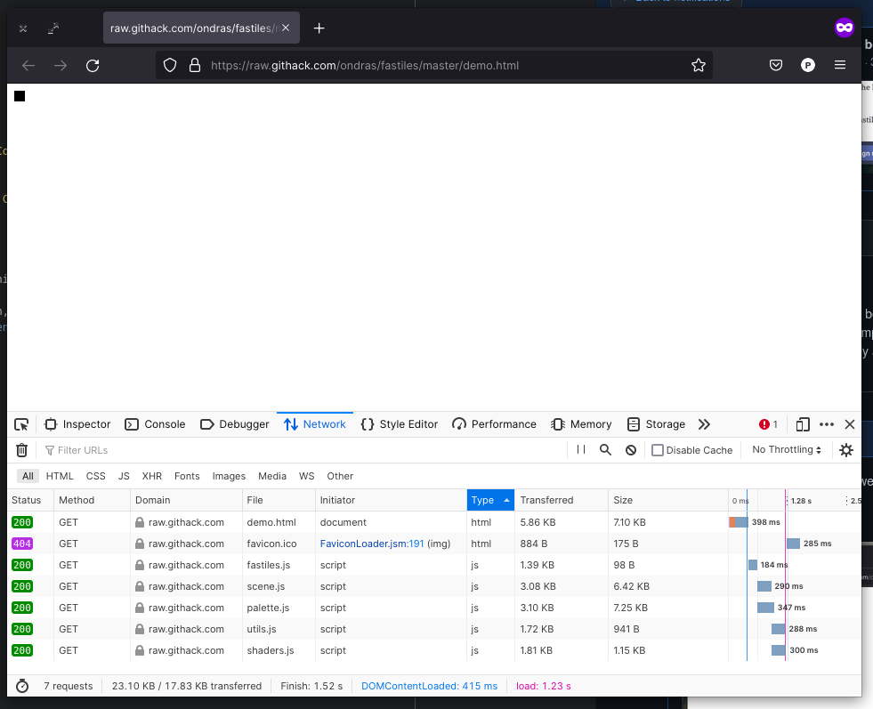The image size is (873, 709).
Task: Select the XHR request filter
Action: pos(152,476)
